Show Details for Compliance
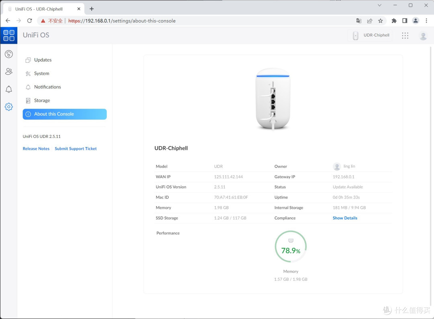 click(345, 218)
